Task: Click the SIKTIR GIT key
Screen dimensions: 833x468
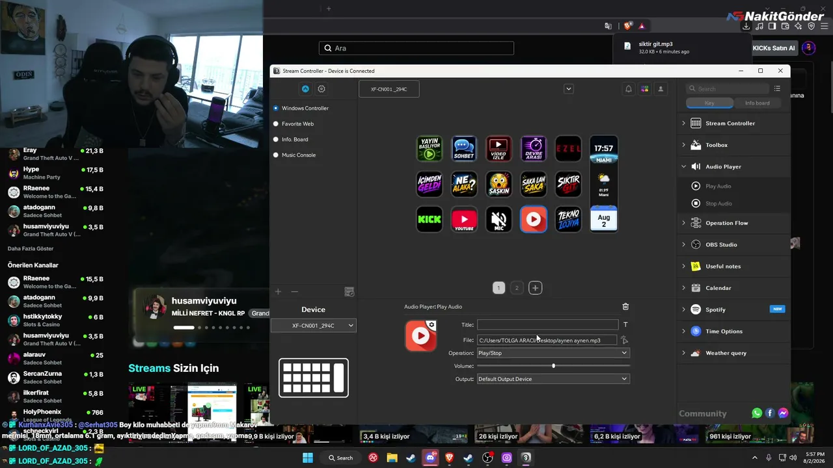Action: point(568,184)
